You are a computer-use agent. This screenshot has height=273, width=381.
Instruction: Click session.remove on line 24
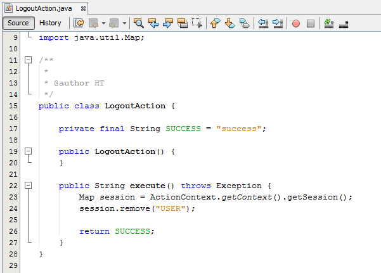115,208
